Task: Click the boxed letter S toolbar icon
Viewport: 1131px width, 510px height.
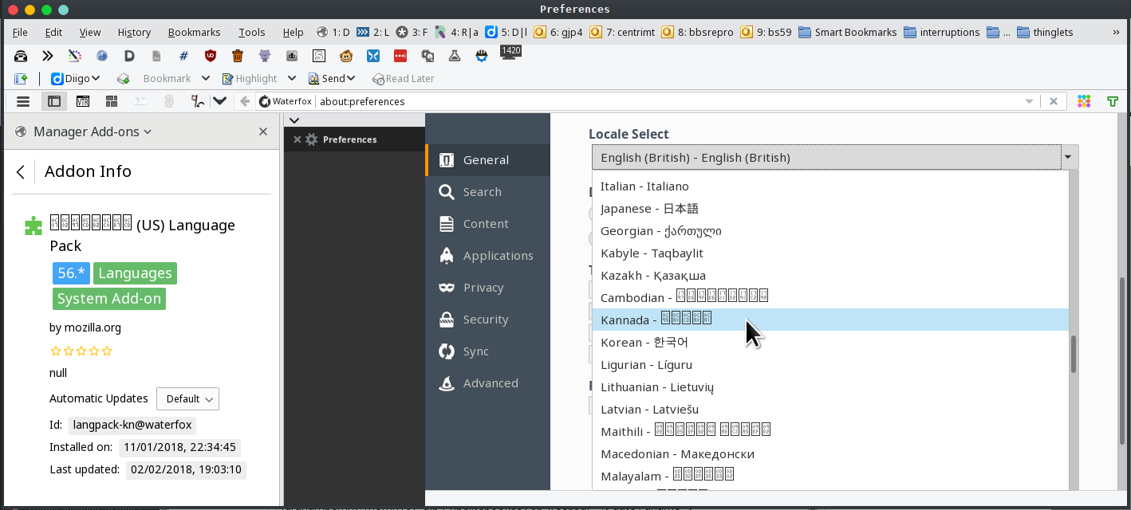Action: point(319,56)
